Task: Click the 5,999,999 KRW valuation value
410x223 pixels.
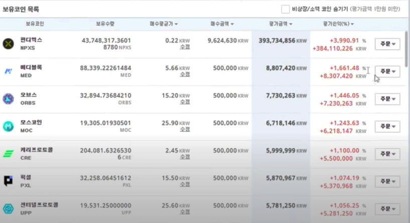Action: pyautogui.click(x=287, y=150)
